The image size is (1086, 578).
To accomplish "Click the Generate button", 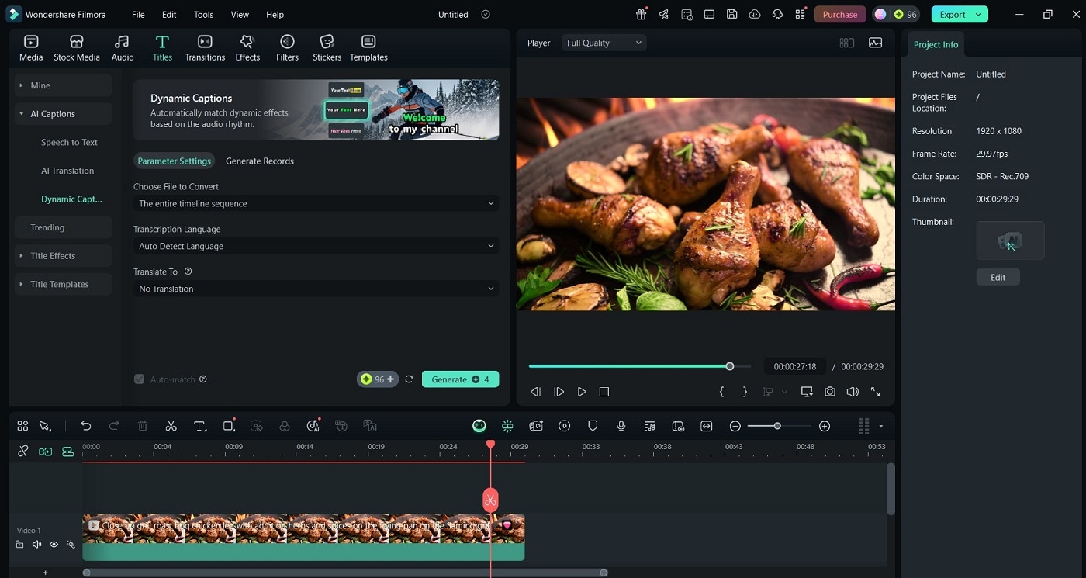I will 460,379.
